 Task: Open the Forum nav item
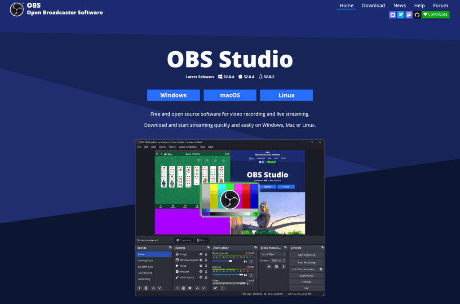(440, 5)
